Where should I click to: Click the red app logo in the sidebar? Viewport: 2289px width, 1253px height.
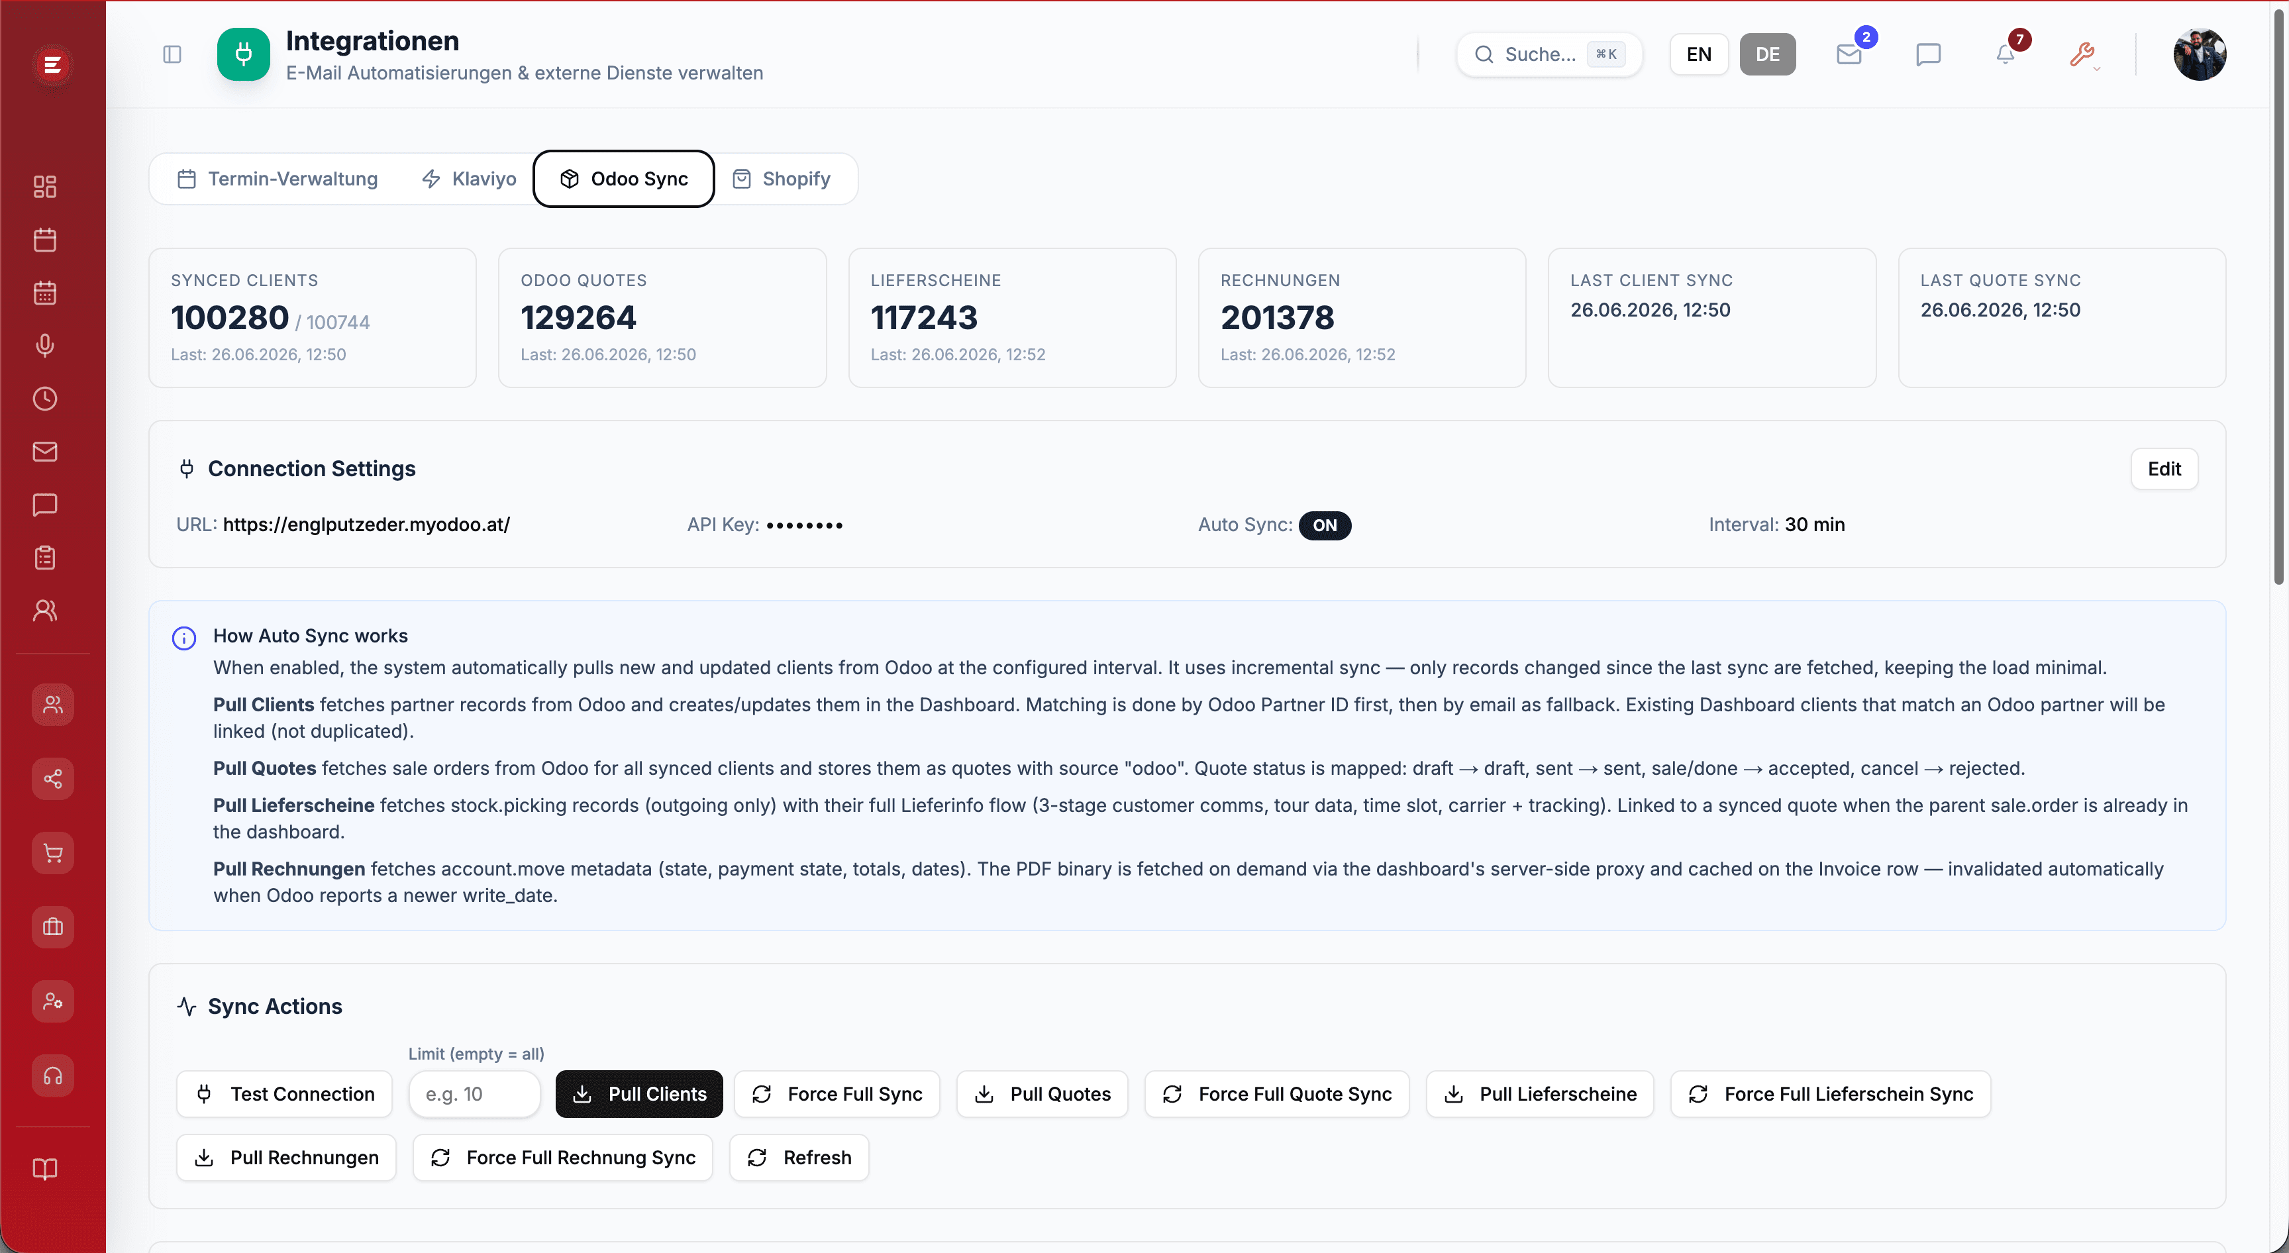(52, 64)
